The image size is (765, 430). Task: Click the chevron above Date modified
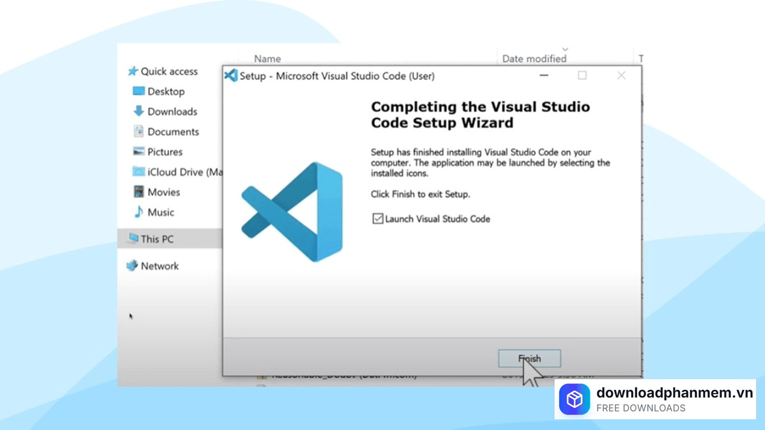tap(565, 49)
